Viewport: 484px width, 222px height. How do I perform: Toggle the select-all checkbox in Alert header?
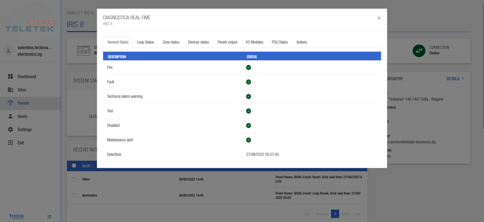click(74, 166)
